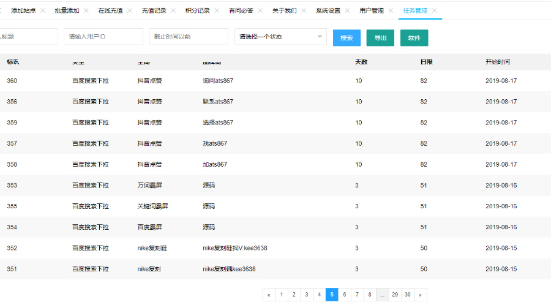The height and width of the screenshot is (302, 551).
Task: Close the active 任务管理 tab
Action: coord(435,10)
